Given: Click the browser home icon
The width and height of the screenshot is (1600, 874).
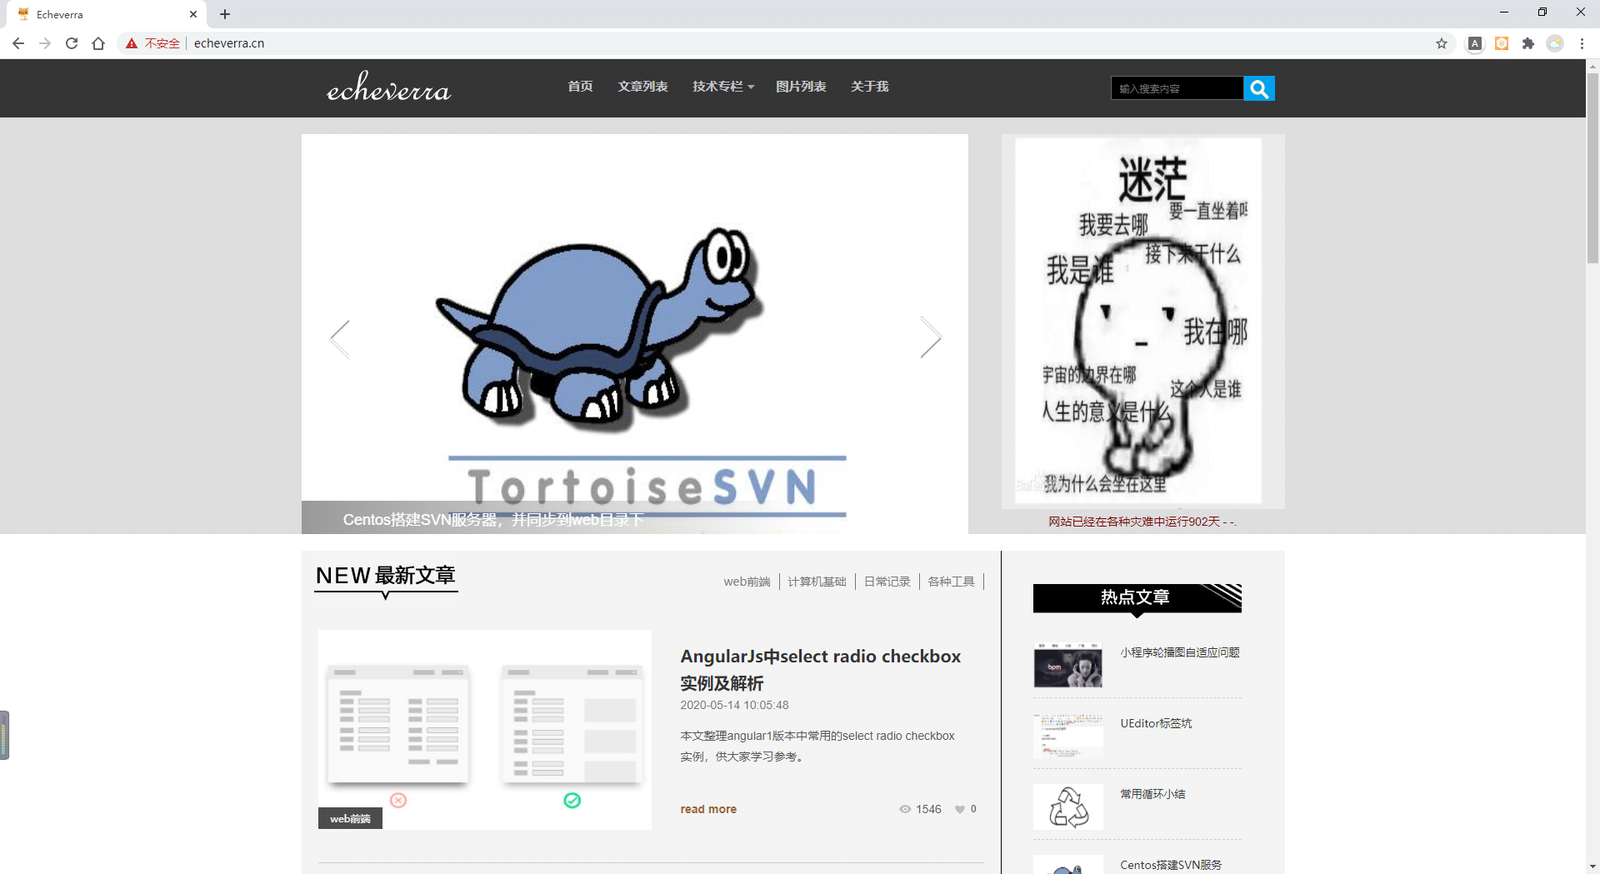Looking at the screenshot, I should pos(98,43).
